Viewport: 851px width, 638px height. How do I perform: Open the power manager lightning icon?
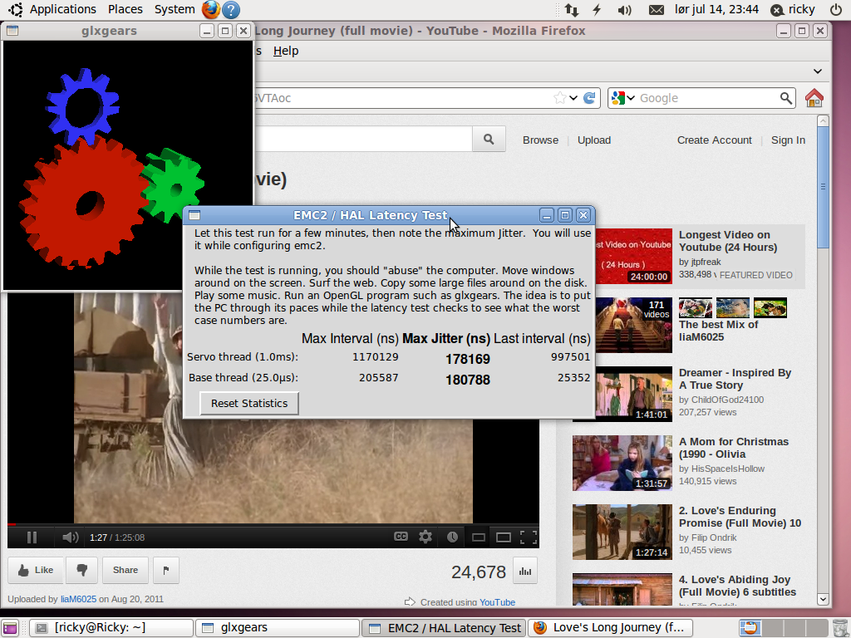pos(597,9)
